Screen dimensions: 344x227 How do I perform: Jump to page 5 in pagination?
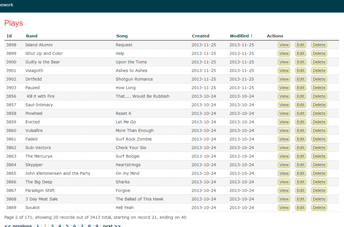point(67,225)
